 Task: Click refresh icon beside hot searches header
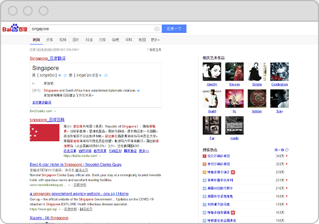pyautogui.click(x=287, y=150)
